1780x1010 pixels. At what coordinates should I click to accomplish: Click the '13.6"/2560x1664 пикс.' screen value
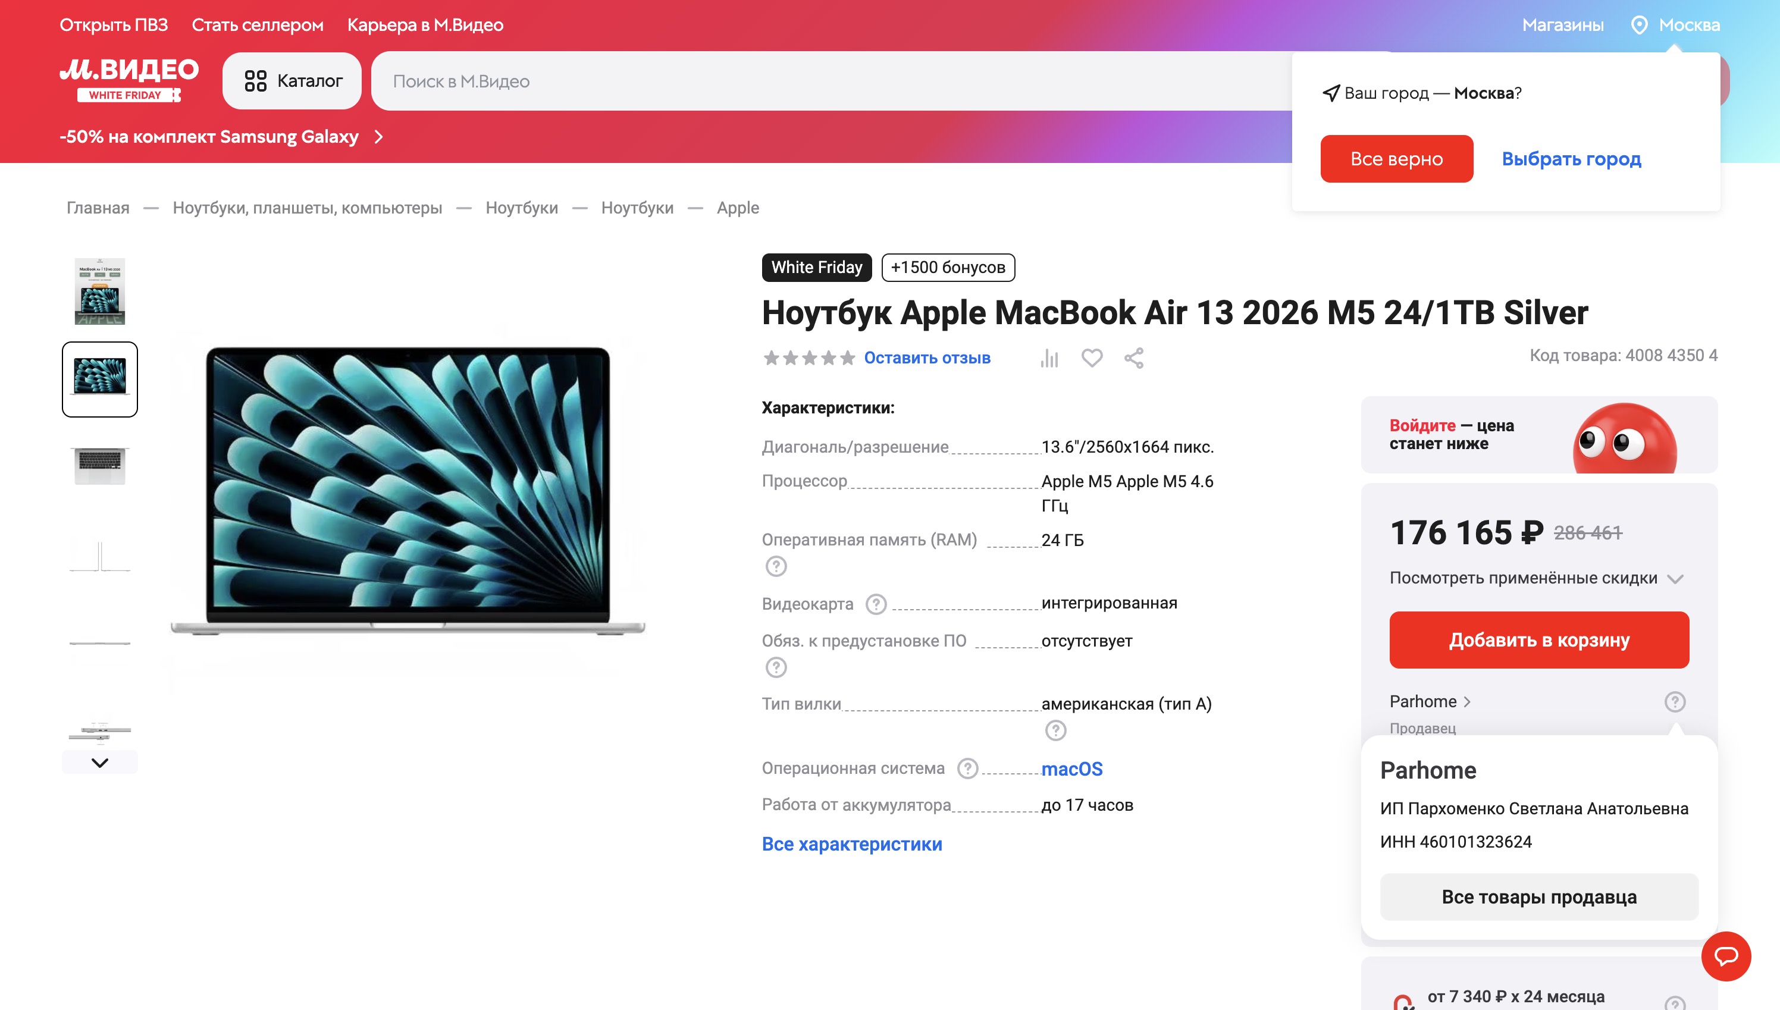pyautogui.click(x=1127, y=447)
